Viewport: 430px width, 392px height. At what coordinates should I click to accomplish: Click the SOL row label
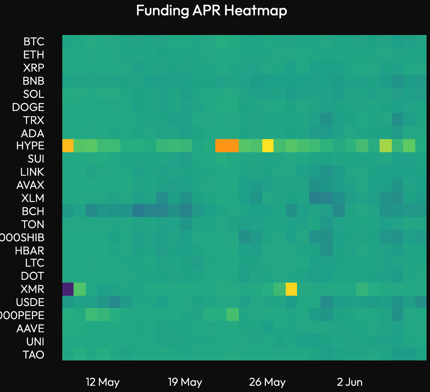pos(34,94)
